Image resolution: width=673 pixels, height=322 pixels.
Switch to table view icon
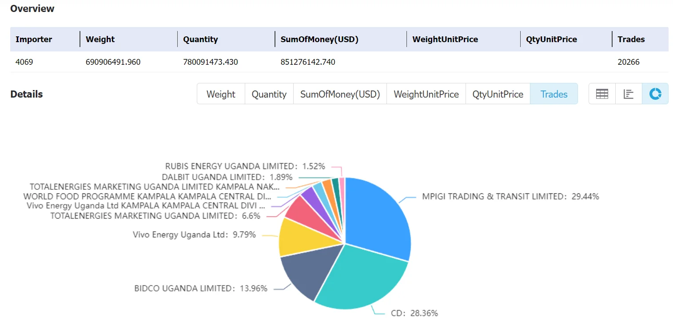[x=602, y=94]
